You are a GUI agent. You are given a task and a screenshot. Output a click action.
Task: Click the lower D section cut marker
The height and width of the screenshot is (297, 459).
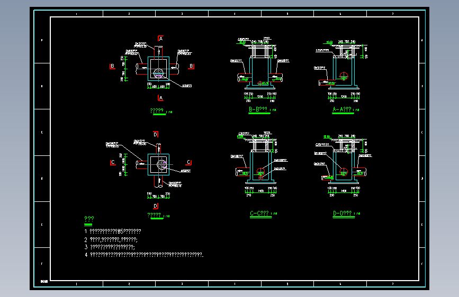click(156, 206)
